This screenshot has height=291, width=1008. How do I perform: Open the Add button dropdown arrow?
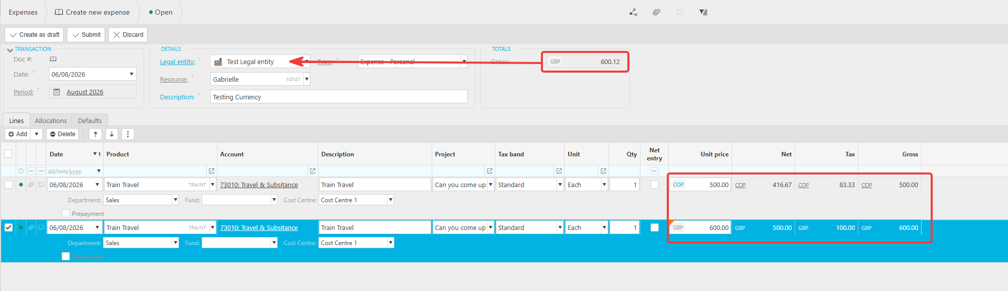(x=36, y=134)
